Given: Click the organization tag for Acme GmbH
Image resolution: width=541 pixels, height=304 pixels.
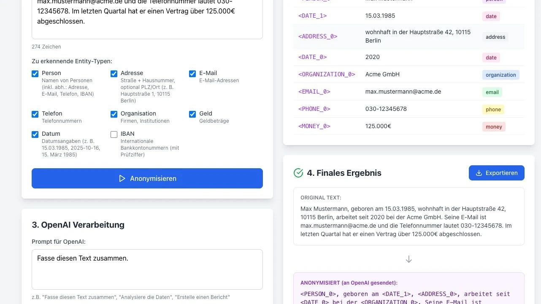Looking at the screenshot, I should [x=500, y=75].
